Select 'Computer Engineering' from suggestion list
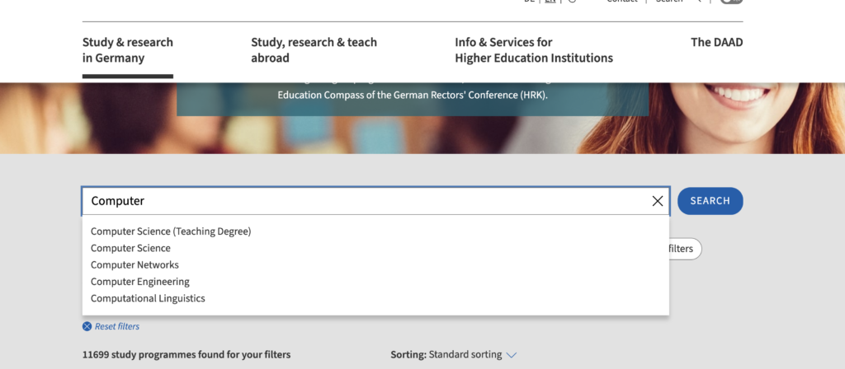Viewport: 845px width, 369px height. [140, 282]
